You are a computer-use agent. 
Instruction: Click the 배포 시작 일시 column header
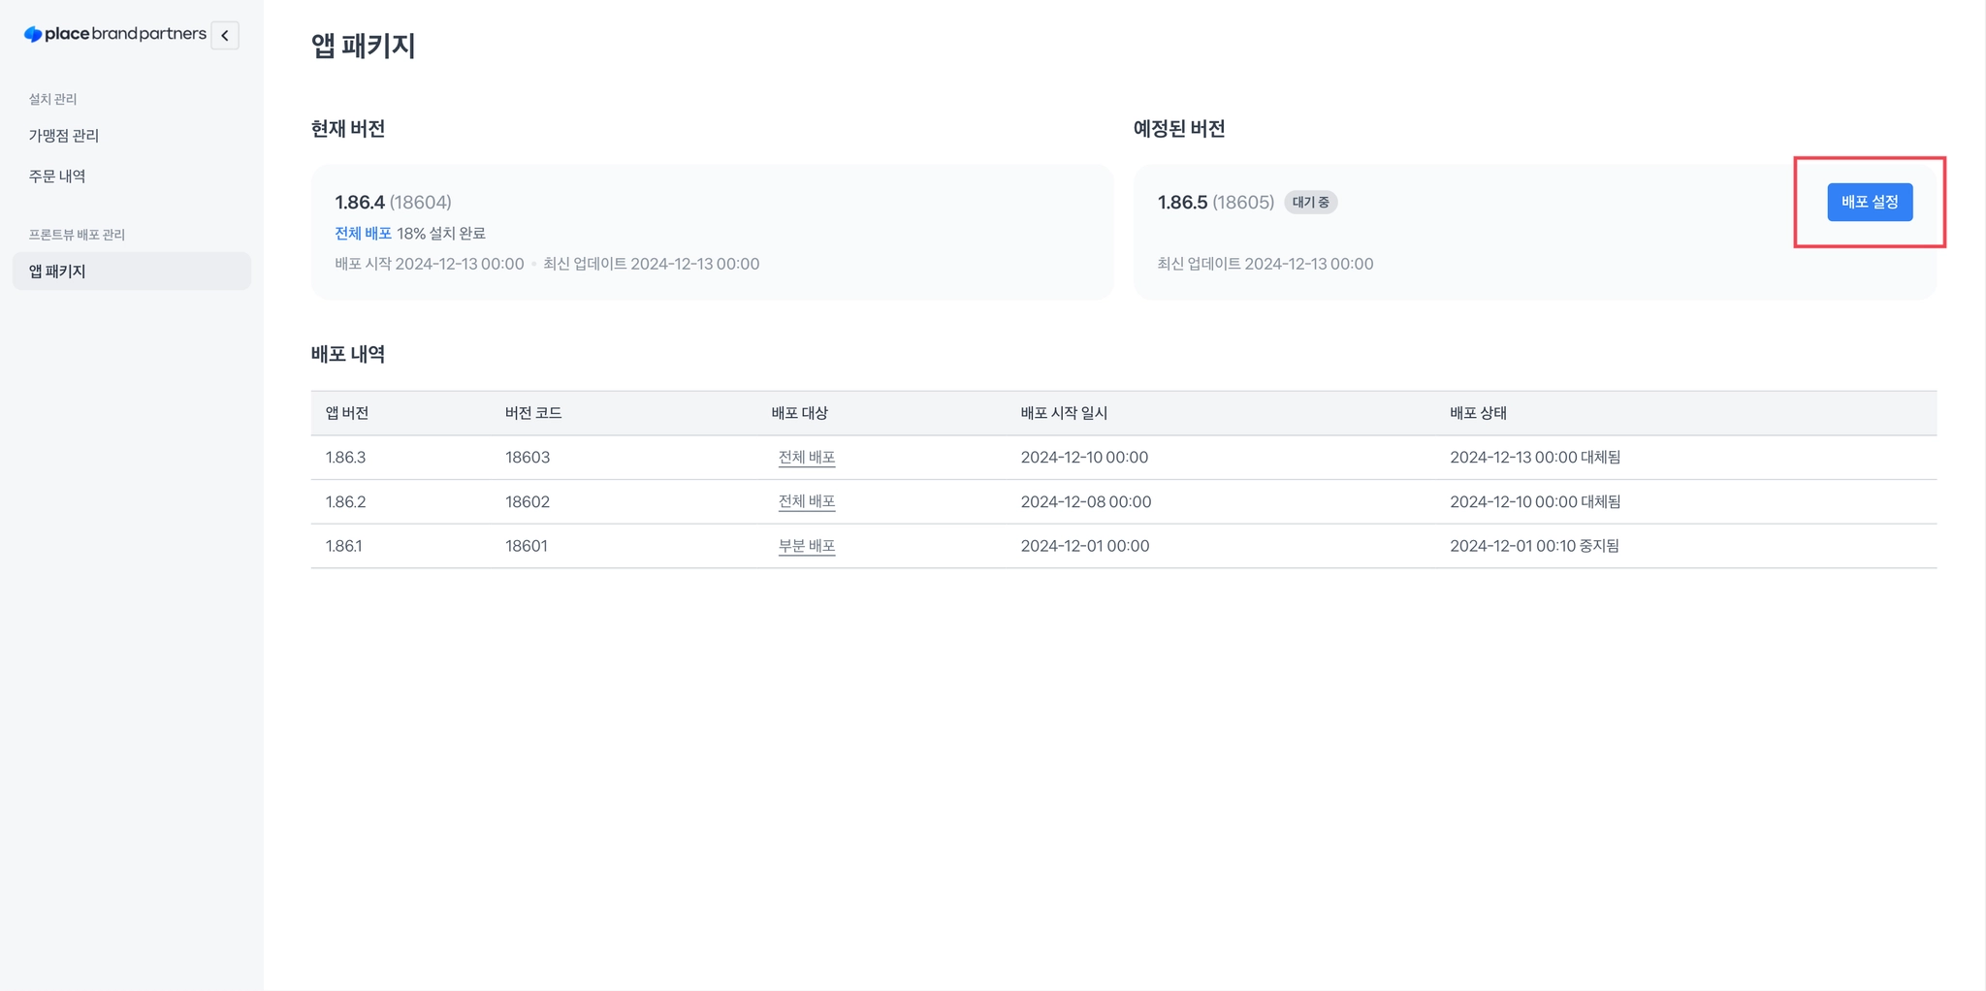tap(1064, 413)
